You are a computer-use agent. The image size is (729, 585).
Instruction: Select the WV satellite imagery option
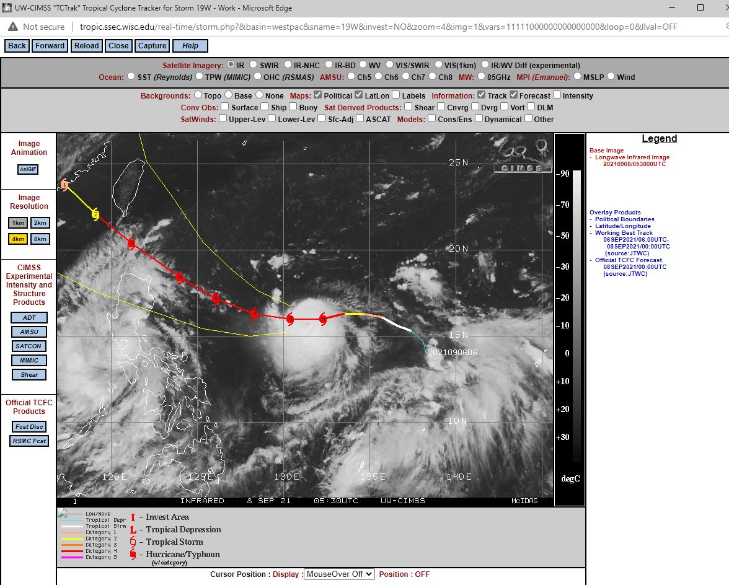coord(364,63)
